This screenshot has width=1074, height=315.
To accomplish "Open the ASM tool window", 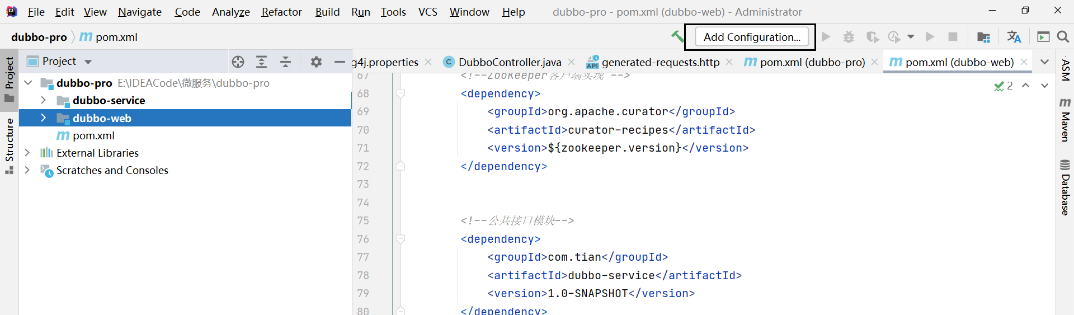I will click(1065, 70).
